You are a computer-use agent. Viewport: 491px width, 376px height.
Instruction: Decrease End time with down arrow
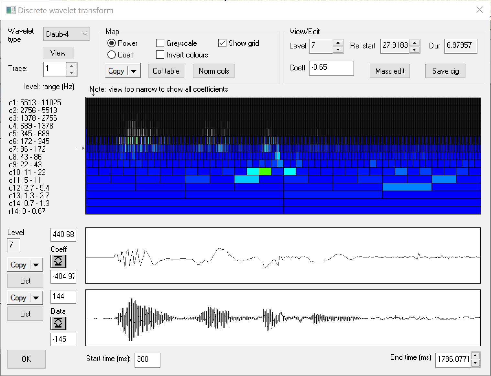tap(475, 363)
